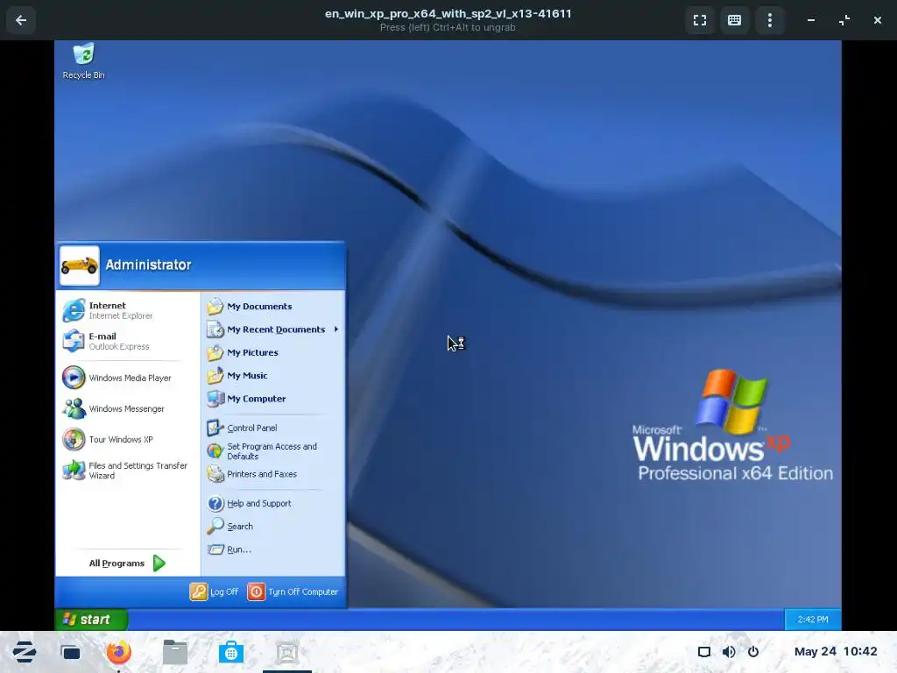The width and height of the screenshot is (897, 673).
Task: Go back with the viewer back arrow
Action: click(x=21, y=21)
